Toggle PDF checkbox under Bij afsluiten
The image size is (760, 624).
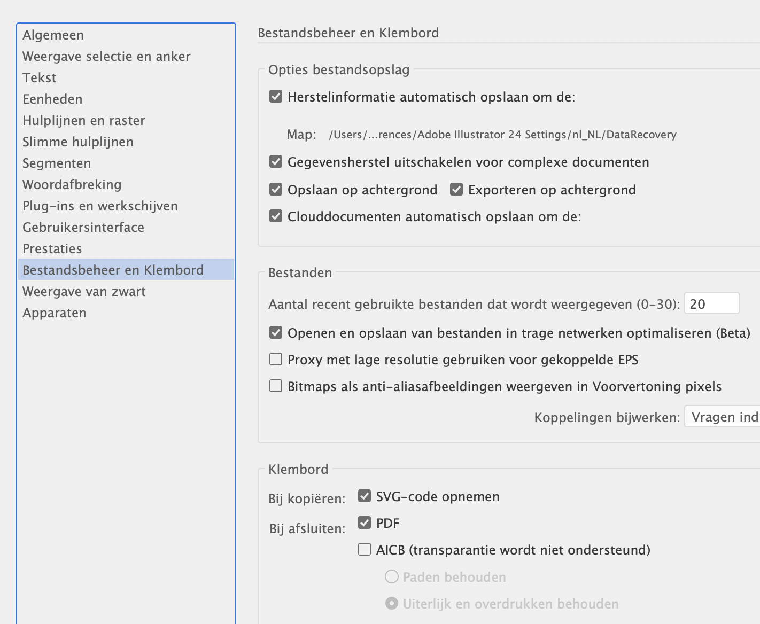[365, 523]
